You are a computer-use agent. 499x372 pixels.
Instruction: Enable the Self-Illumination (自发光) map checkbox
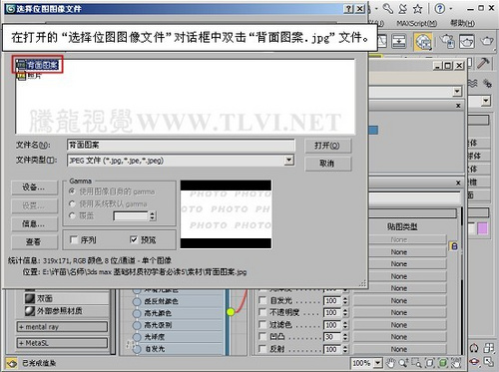tap(262, 300)
